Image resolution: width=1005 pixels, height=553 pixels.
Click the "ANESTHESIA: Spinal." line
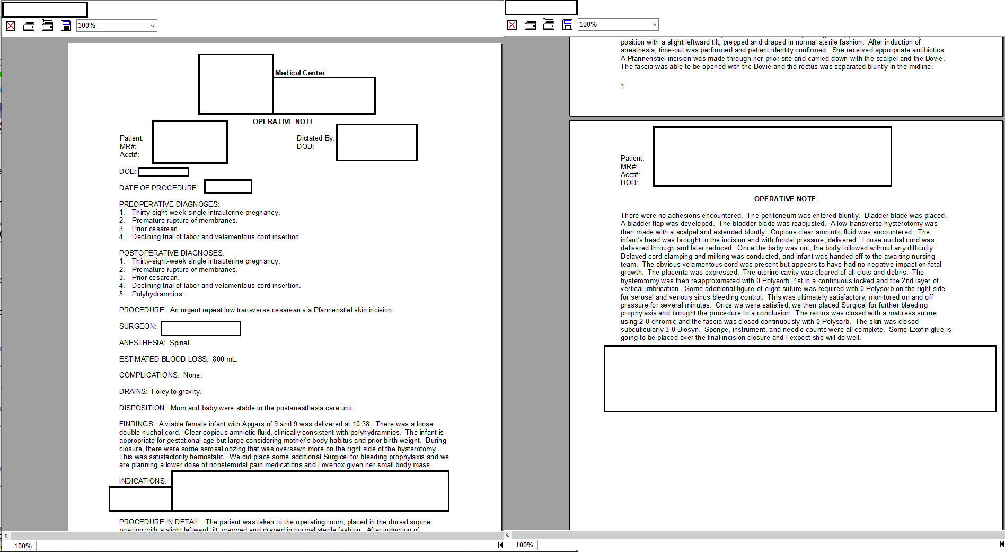(155, 343)
